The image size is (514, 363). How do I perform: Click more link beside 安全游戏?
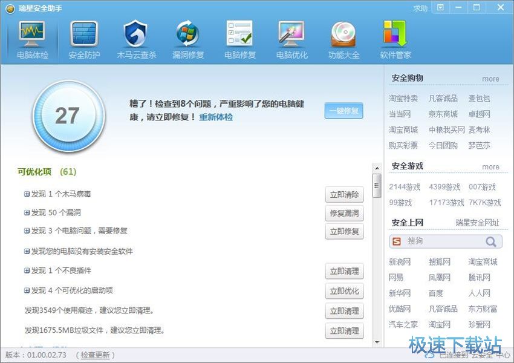pyautogui.click(x=490, y=166)
